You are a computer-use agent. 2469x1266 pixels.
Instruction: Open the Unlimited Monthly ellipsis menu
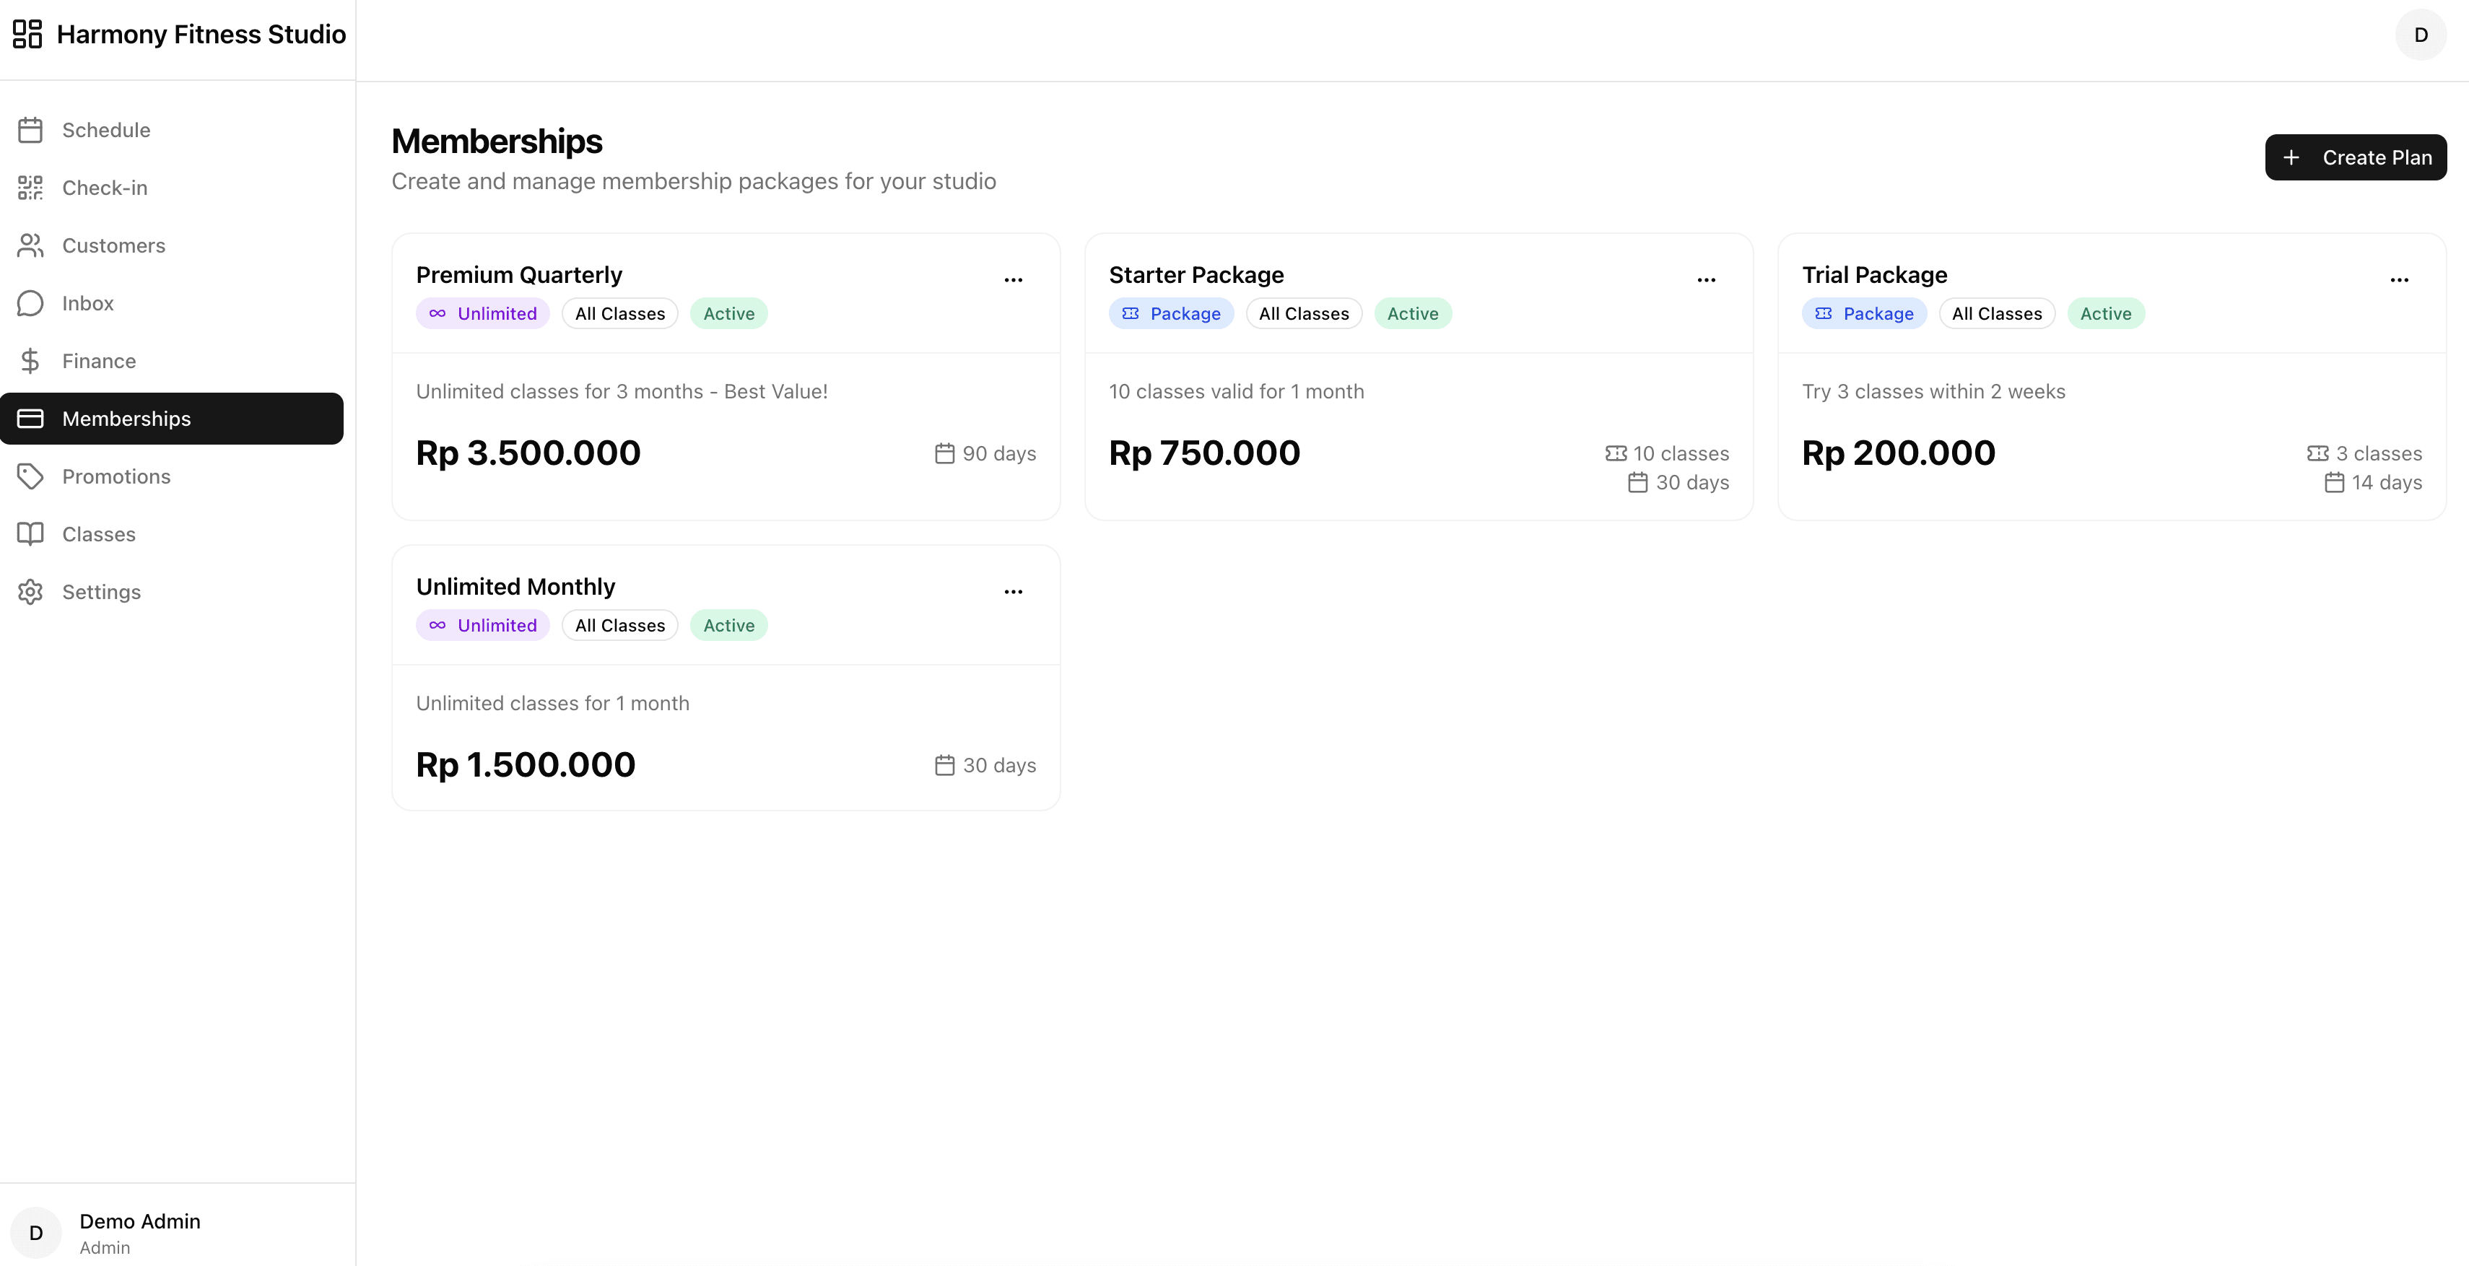[x=1013, y=591]
